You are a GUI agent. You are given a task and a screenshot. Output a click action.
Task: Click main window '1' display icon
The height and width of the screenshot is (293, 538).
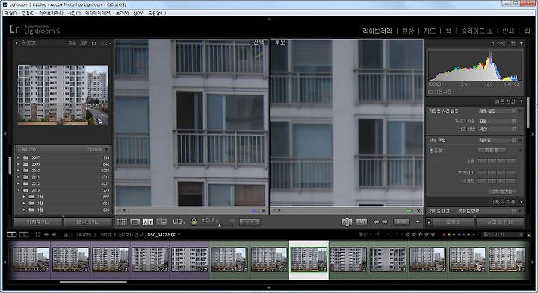[x=12, y=234]
